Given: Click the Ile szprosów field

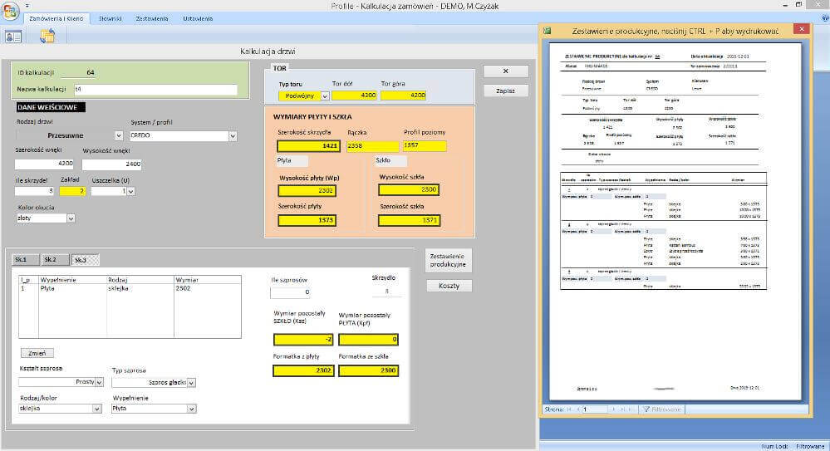Looking at the screenshot, I should [290, 292].
